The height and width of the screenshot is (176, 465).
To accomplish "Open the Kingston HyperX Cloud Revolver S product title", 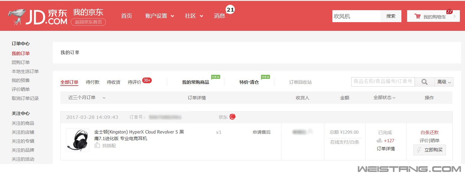I will [x=139, y=135].
